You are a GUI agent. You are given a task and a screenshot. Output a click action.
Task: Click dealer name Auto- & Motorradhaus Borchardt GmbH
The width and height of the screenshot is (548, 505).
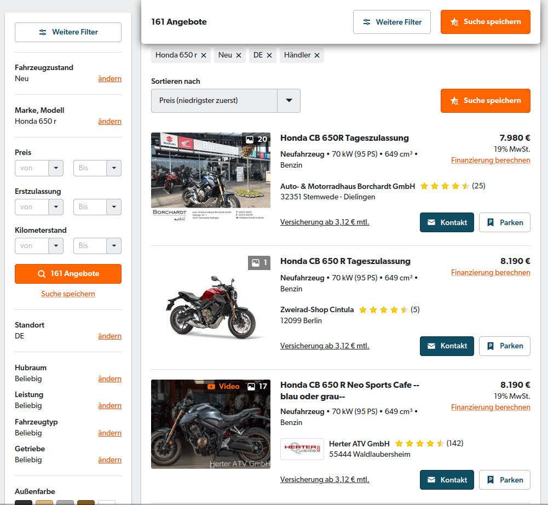point(348,186)
